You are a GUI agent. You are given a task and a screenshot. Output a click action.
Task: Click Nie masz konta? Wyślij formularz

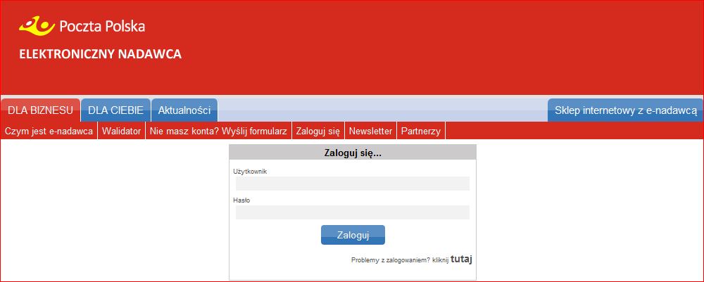point(219,132)
